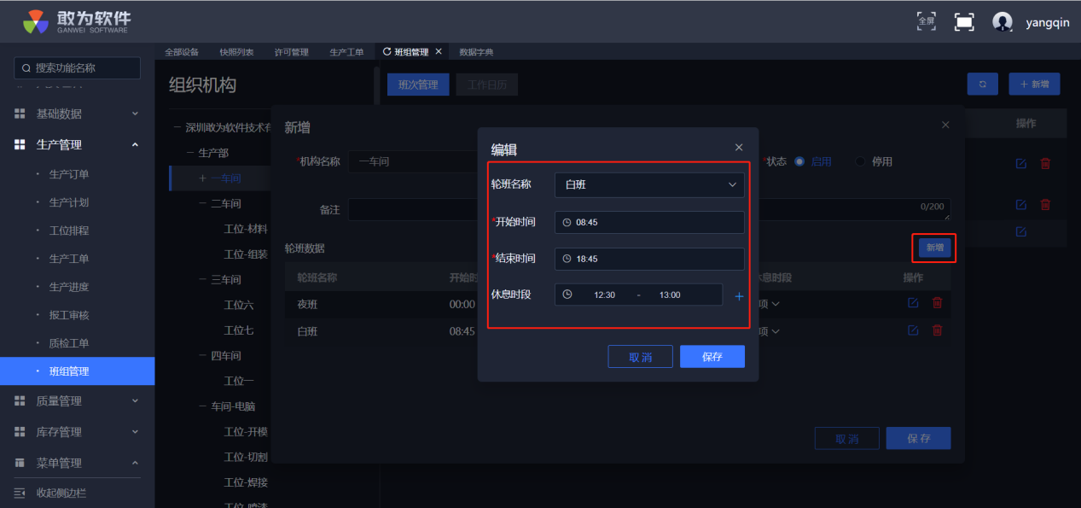Select 工位-材料 in the organization tree
1081x508 pixels.
pos(245,229)
